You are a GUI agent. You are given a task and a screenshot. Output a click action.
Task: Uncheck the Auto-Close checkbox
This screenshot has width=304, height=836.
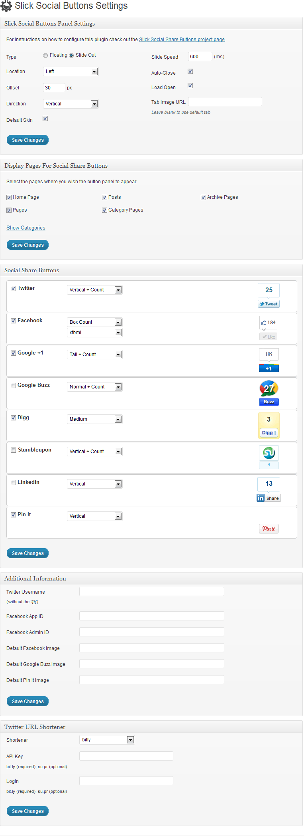tap(190, 71)
